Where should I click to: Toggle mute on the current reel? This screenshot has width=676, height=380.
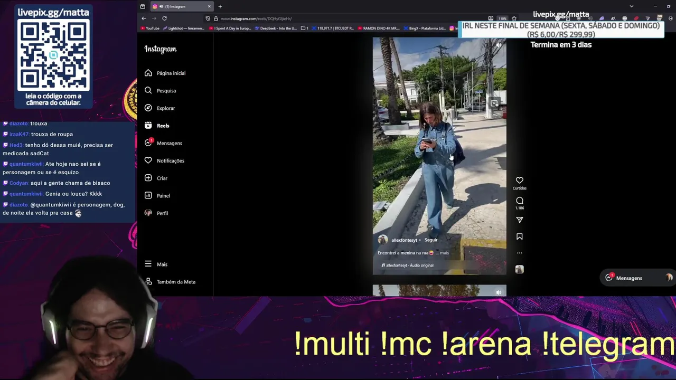point(499,45)
